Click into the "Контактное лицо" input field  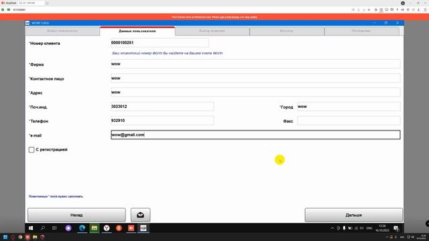[x=255, y=78]
